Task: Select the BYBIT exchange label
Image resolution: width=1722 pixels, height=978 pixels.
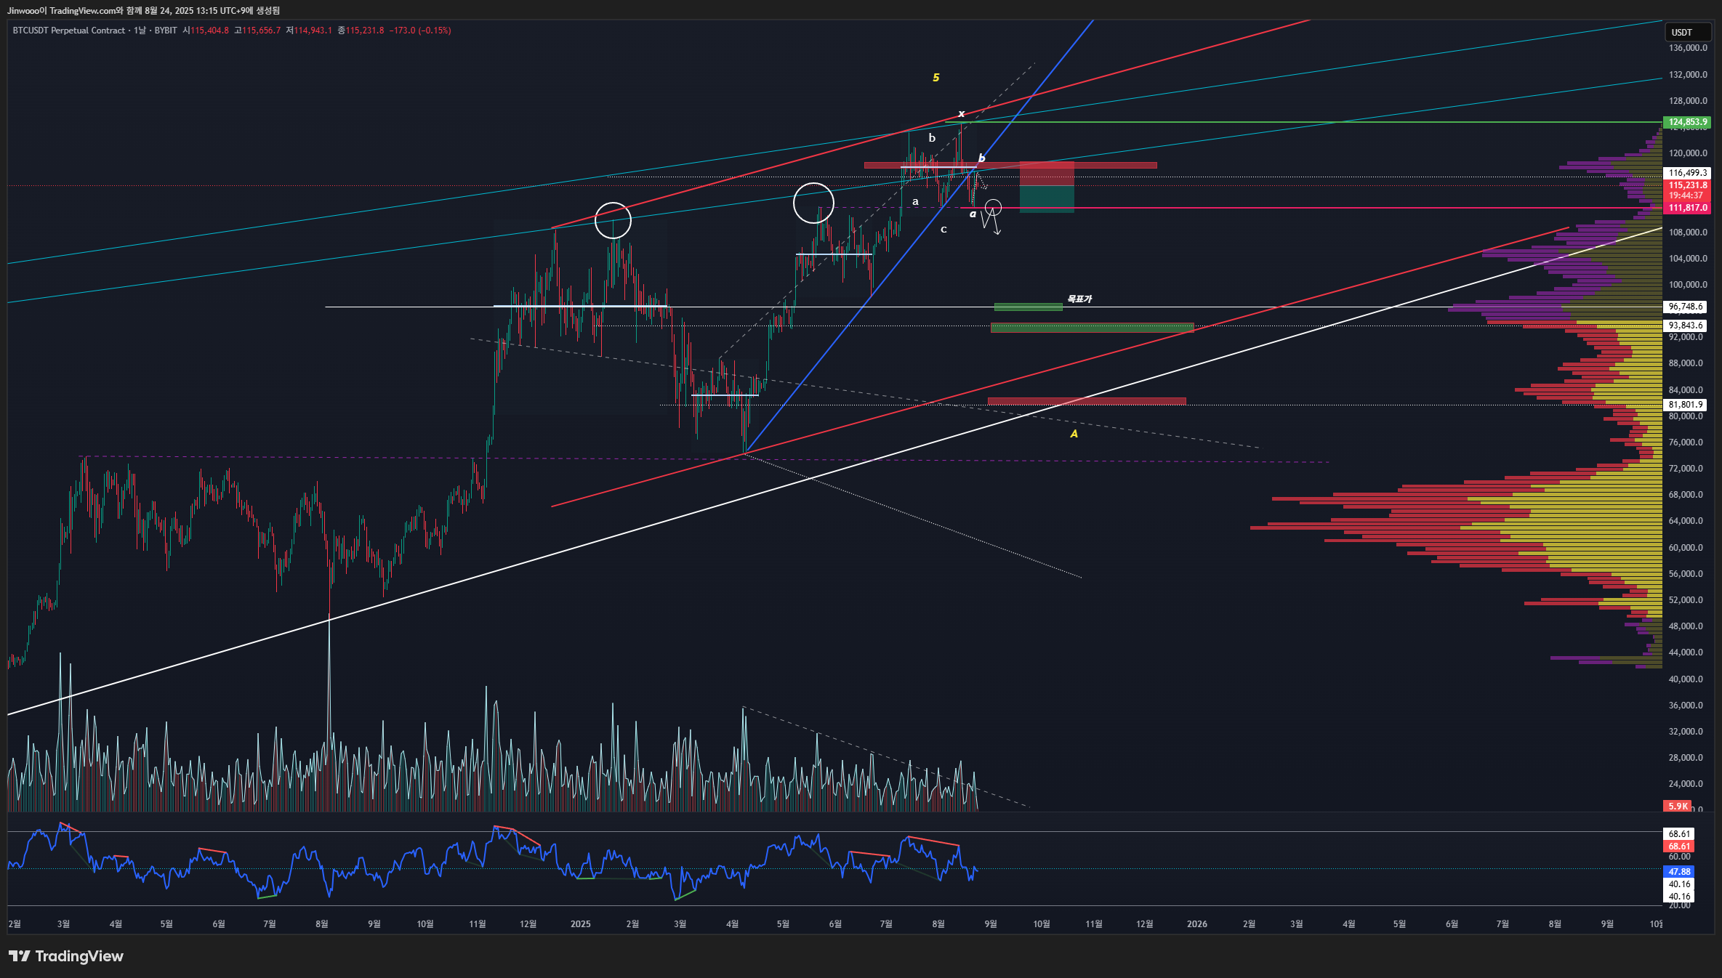Action: tap(166, 31)
